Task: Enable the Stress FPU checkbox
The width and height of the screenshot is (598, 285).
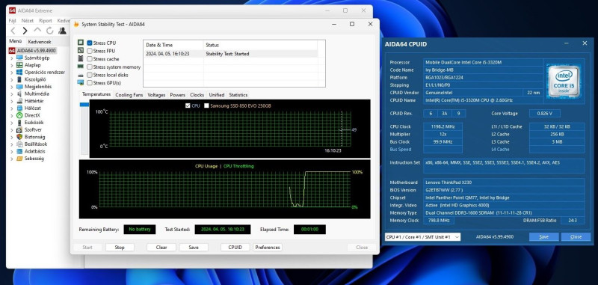Action: click(x=90, y=51)
